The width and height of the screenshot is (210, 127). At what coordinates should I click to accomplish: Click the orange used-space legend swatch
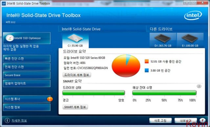(147, 61)
